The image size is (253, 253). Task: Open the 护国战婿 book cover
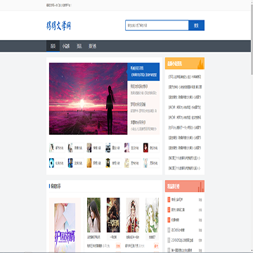tap(65, 227)
